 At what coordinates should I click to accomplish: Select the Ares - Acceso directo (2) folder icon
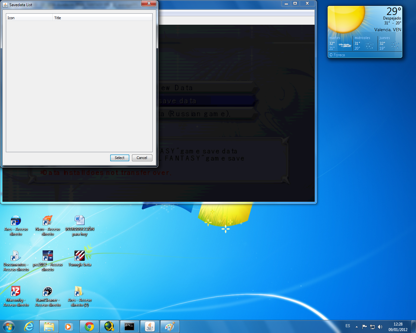point(80,296)
